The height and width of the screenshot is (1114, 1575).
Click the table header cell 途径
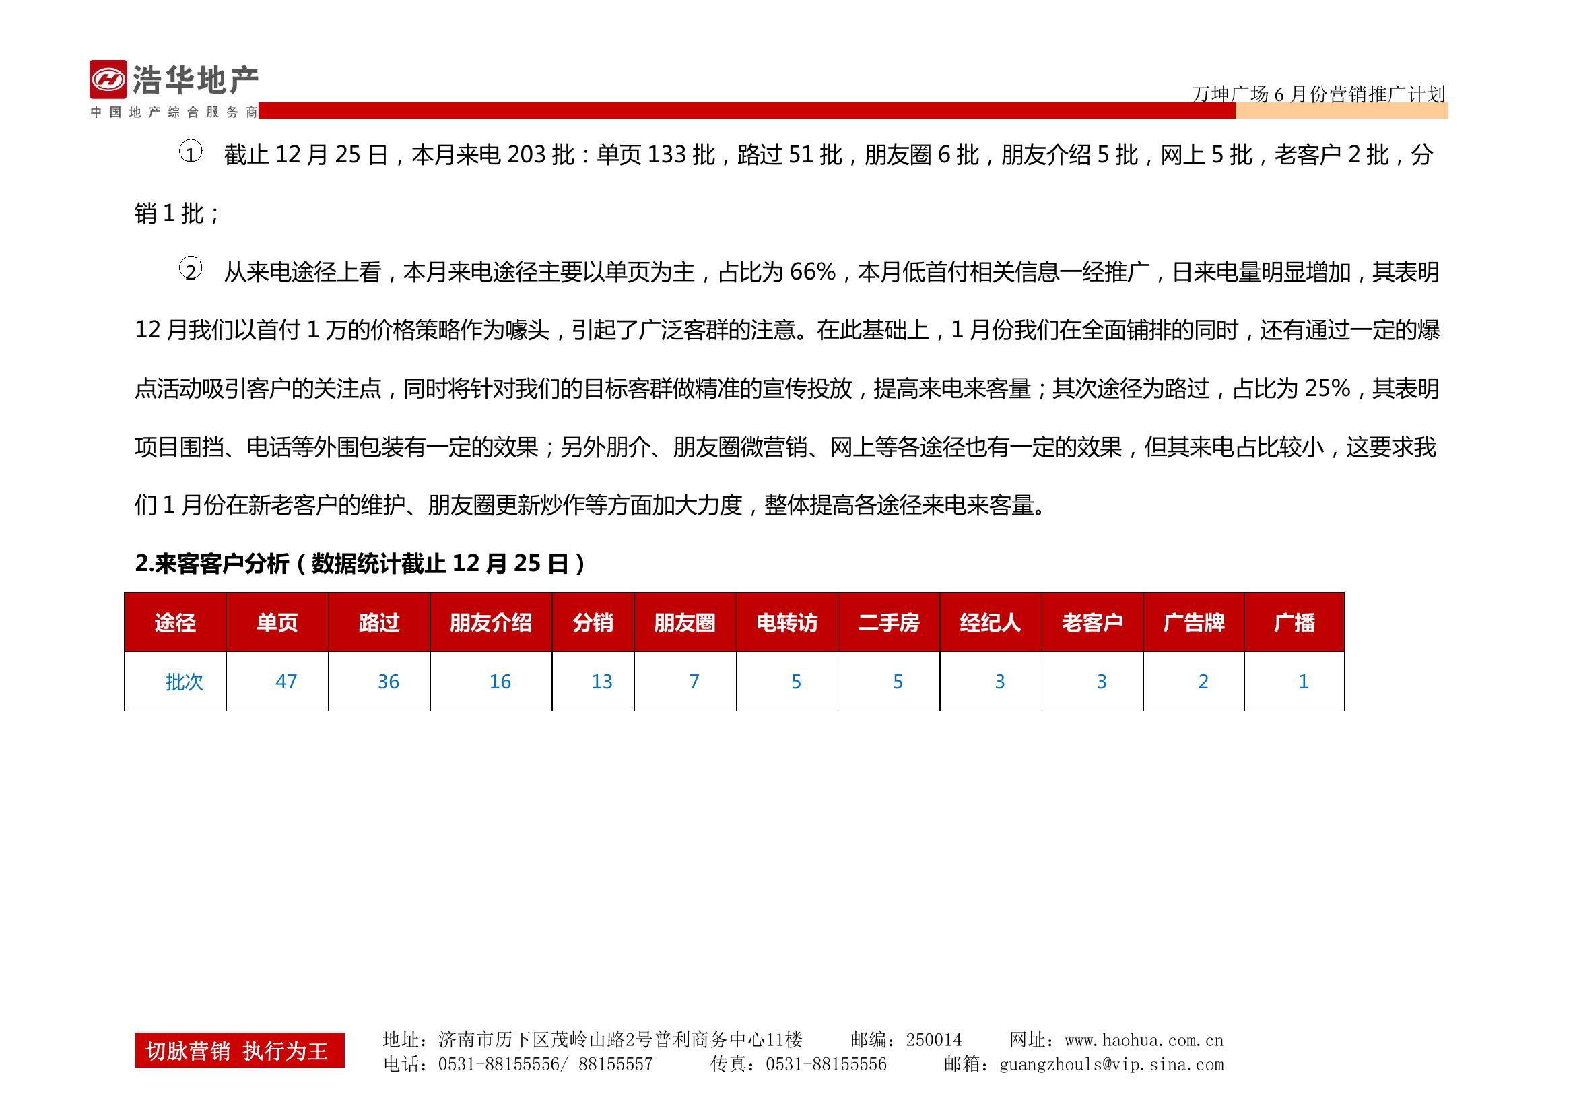[176, 622]
